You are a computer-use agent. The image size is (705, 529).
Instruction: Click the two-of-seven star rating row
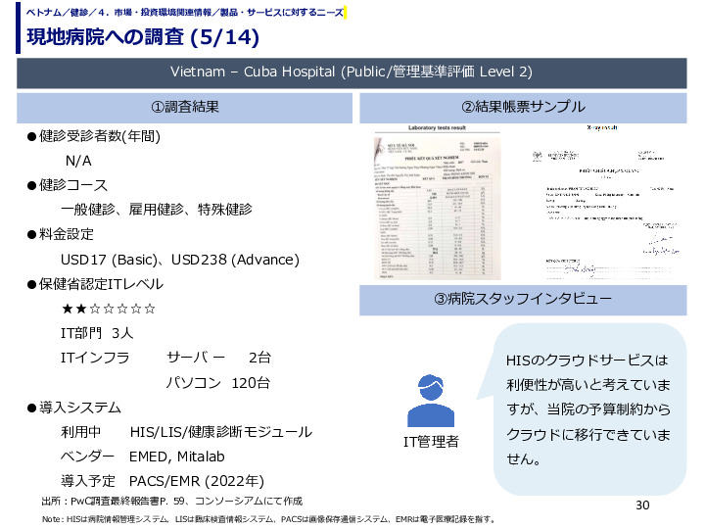pos(109,309)
